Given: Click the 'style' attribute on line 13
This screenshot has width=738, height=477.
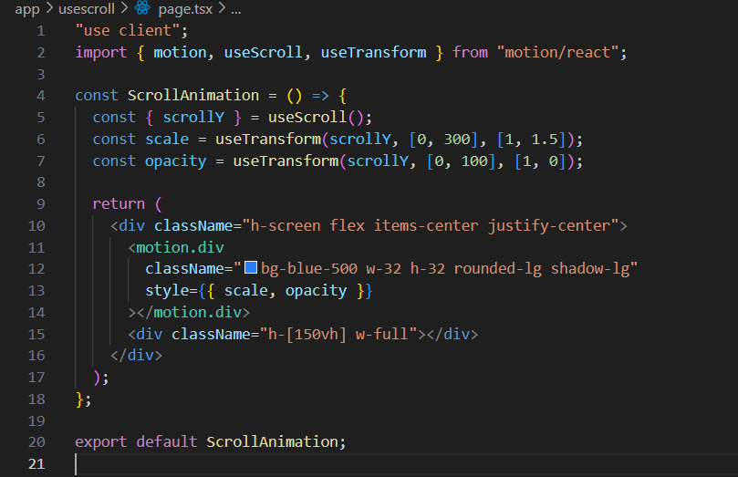Looking at the screenshot, I should click(167, 290).
